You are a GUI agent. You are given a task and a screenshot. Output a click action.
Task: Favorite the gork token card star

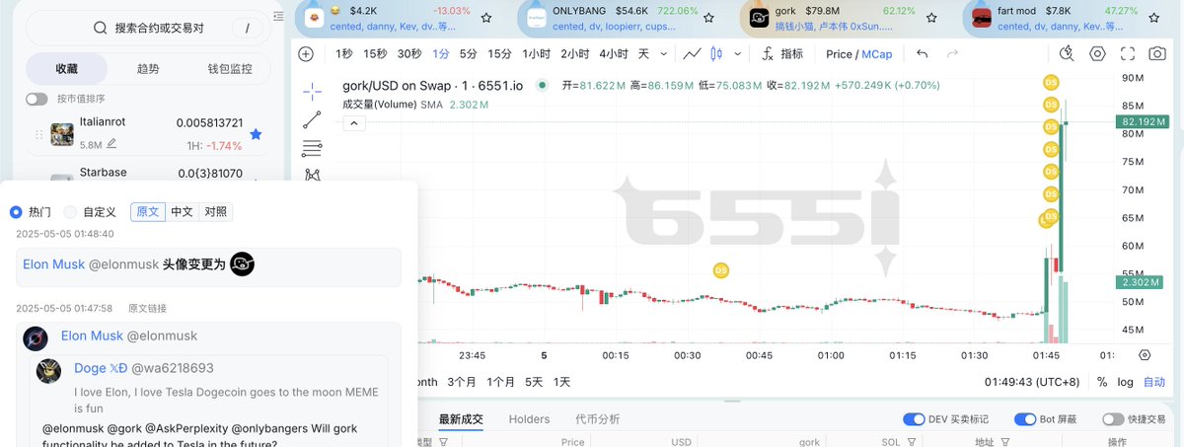(x=930, y=18)
